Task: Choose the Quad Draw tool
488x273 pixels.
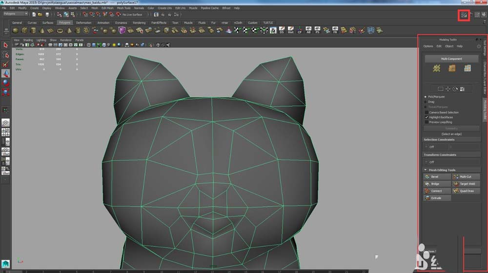Action: [466, 191]
